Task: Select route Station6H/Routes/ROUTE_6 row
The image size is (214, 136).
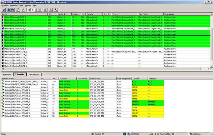Action: click(106, 66)
